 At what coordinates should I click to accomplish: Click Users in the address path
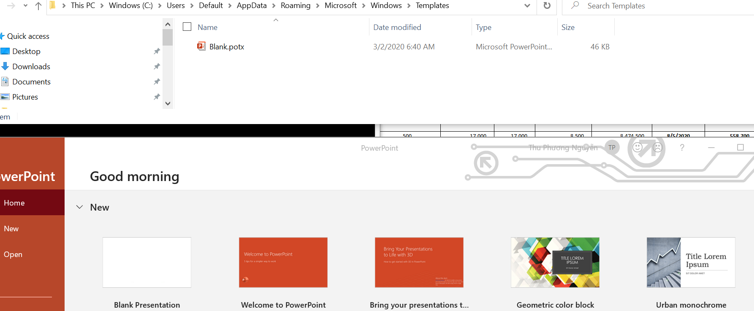(176, 5)
